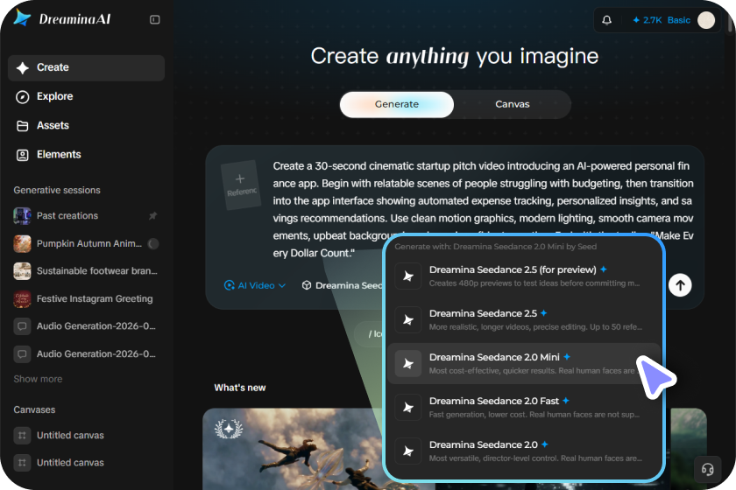Open Assets in the sidebar
The height and width of the screenshot is (490, 736).
click(87, 126)
